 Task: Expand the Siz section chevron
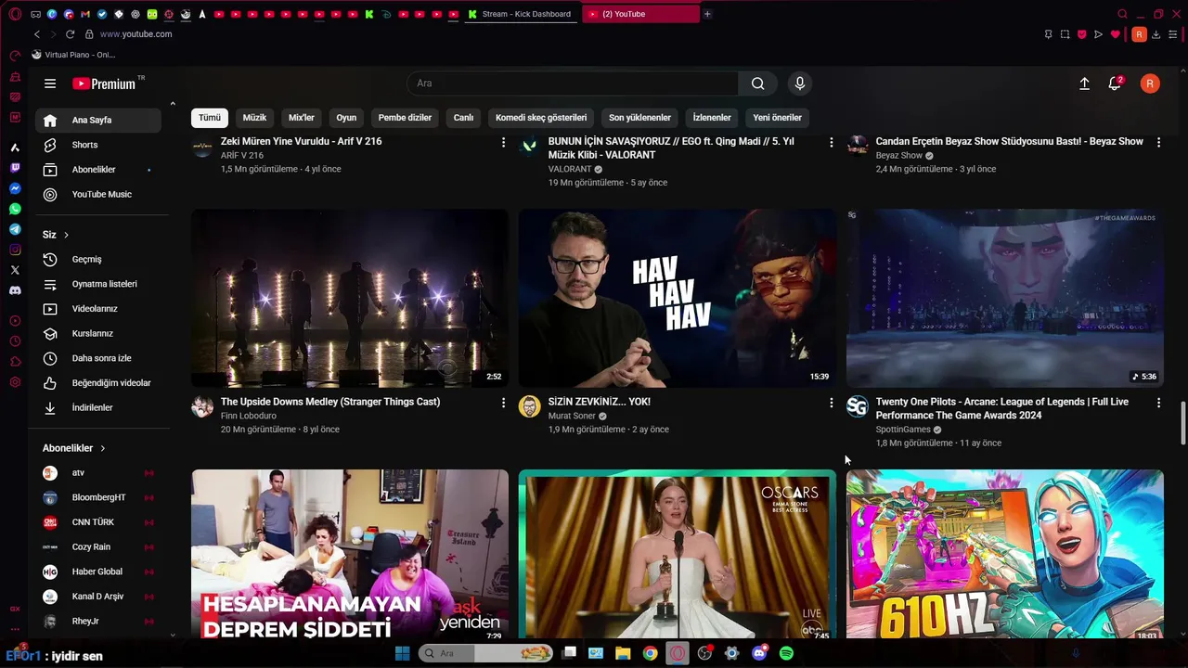tap(66, 235)
